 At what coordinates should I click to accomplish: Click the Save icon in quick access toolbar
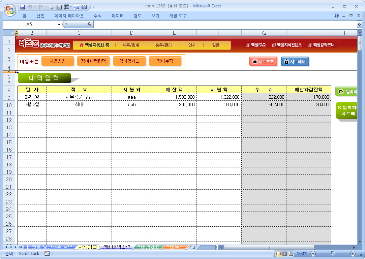pyautogui.click(x=23, y=7)
